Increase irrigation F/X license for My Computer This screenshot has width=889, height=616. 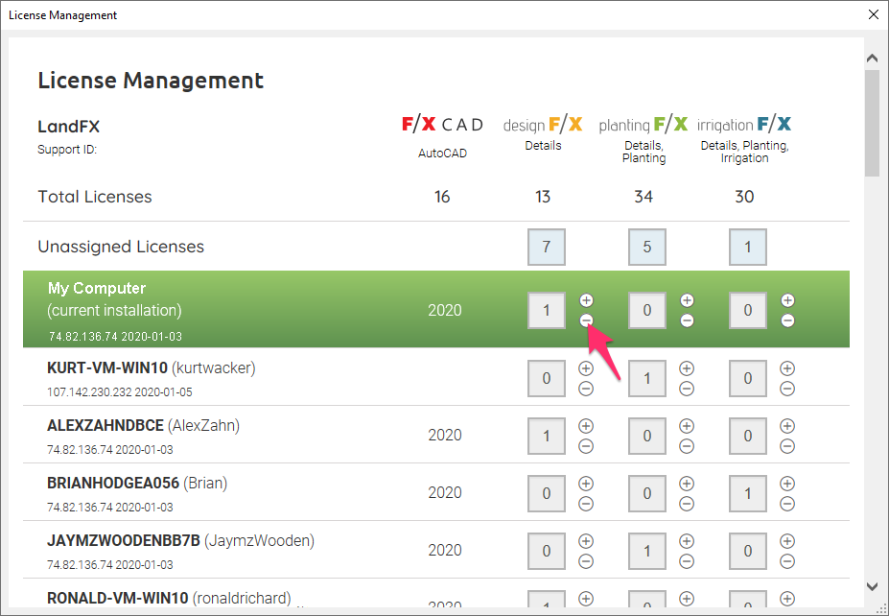click(787, 300)
